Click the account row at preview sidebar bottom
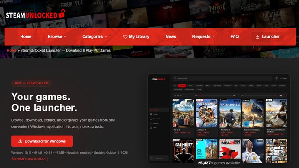The width and height of the screenshot is (299, 168). 159,158
